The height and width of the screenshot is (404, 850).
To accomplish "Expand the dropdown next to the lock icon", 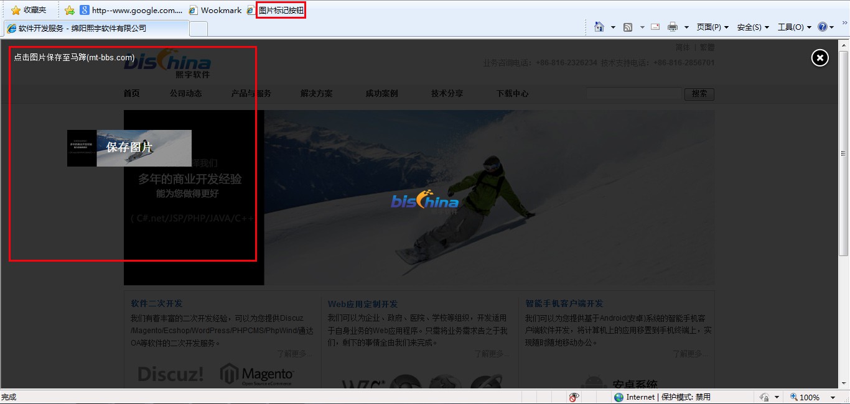I will point(776,398).
